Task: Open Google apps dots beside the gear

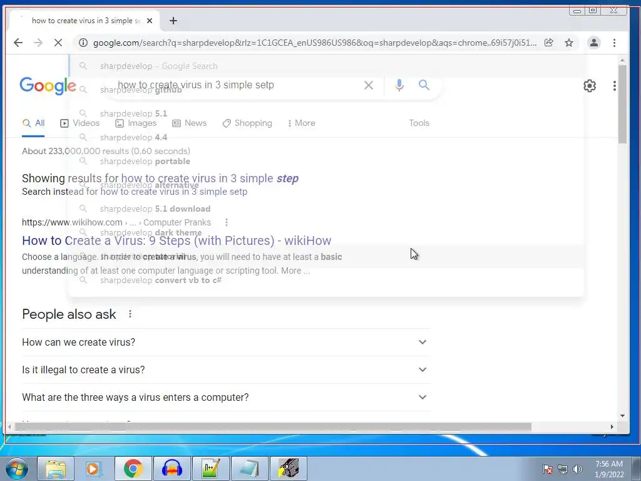Action: [615, 86]
